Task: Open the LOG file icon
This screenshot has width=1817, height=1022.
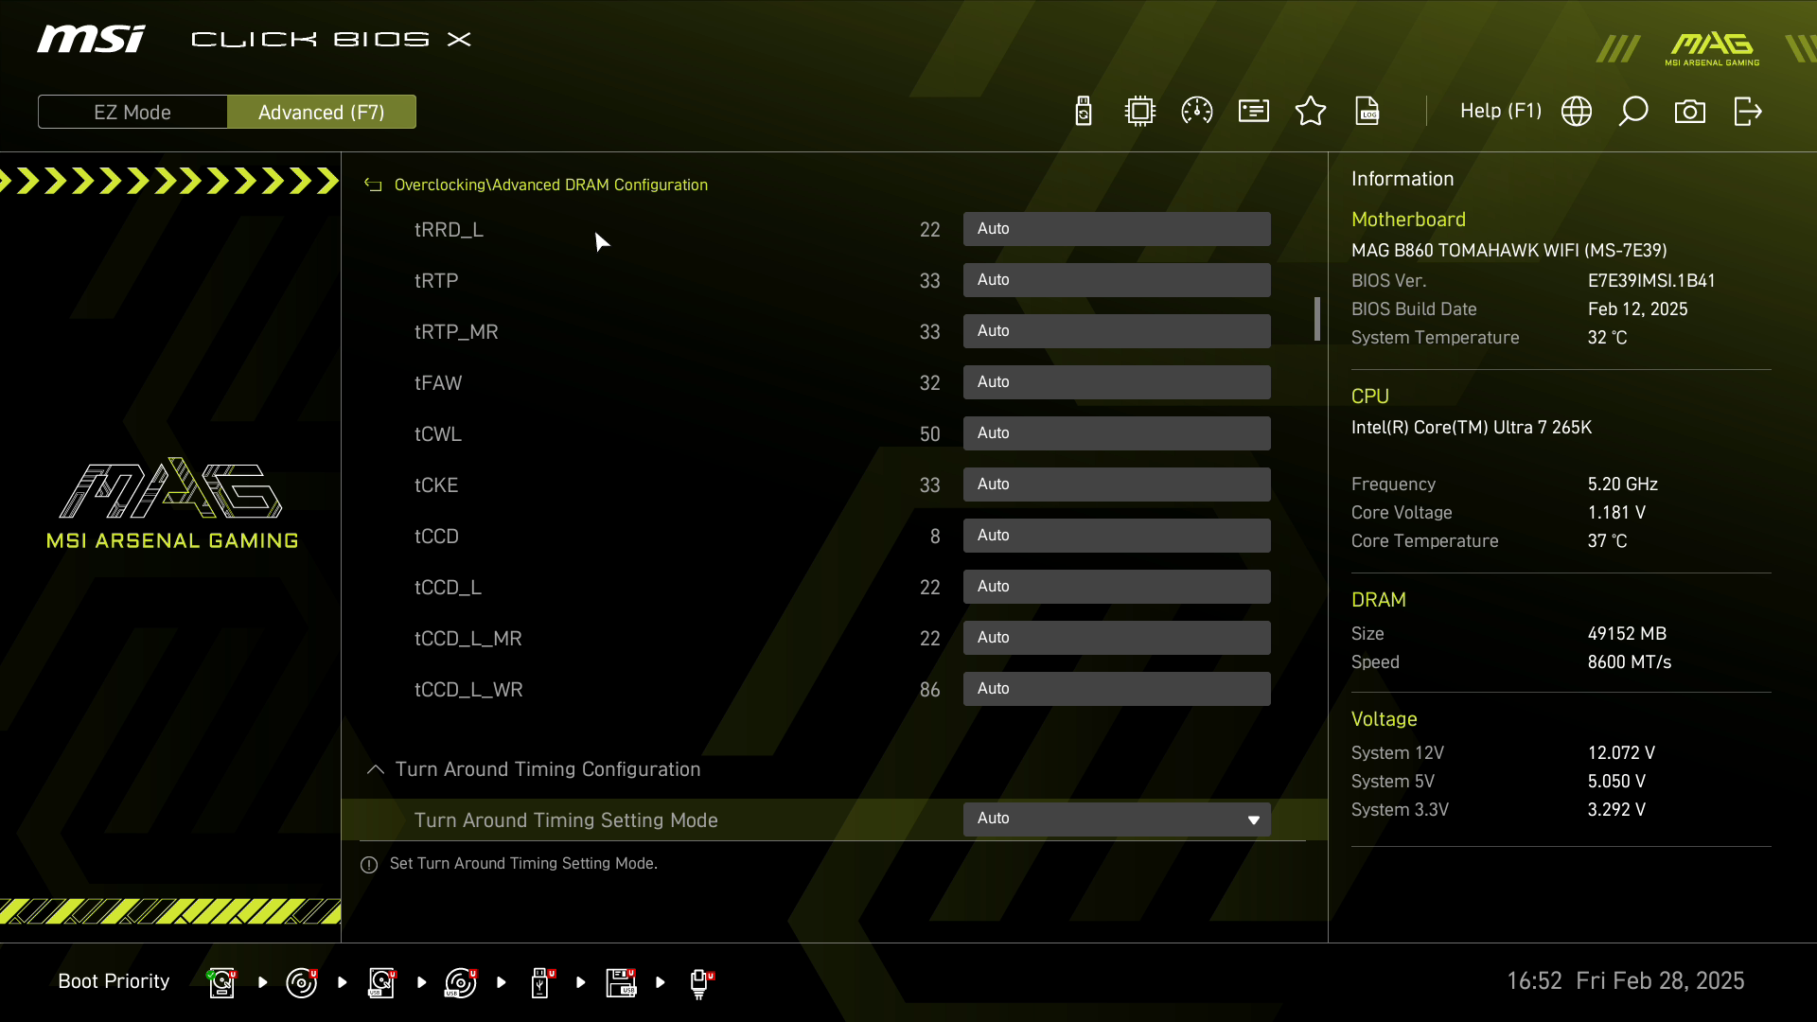Action: tap(1367, 111)
